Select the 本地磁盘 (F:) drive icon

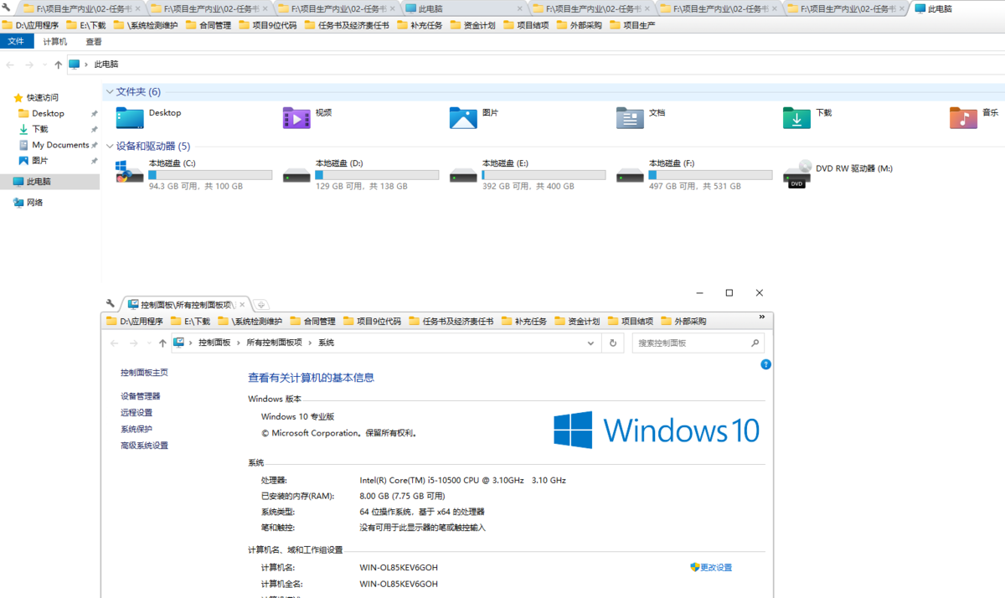pyautogui.click(x=630, y=175)
